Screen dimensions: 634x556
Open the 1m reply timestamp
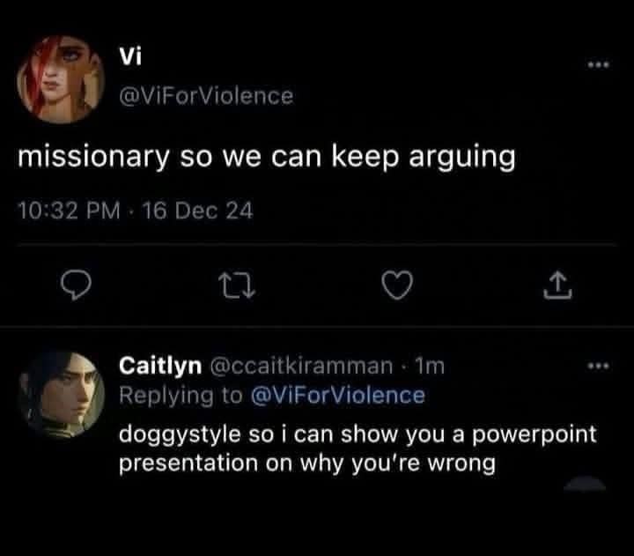430,367
